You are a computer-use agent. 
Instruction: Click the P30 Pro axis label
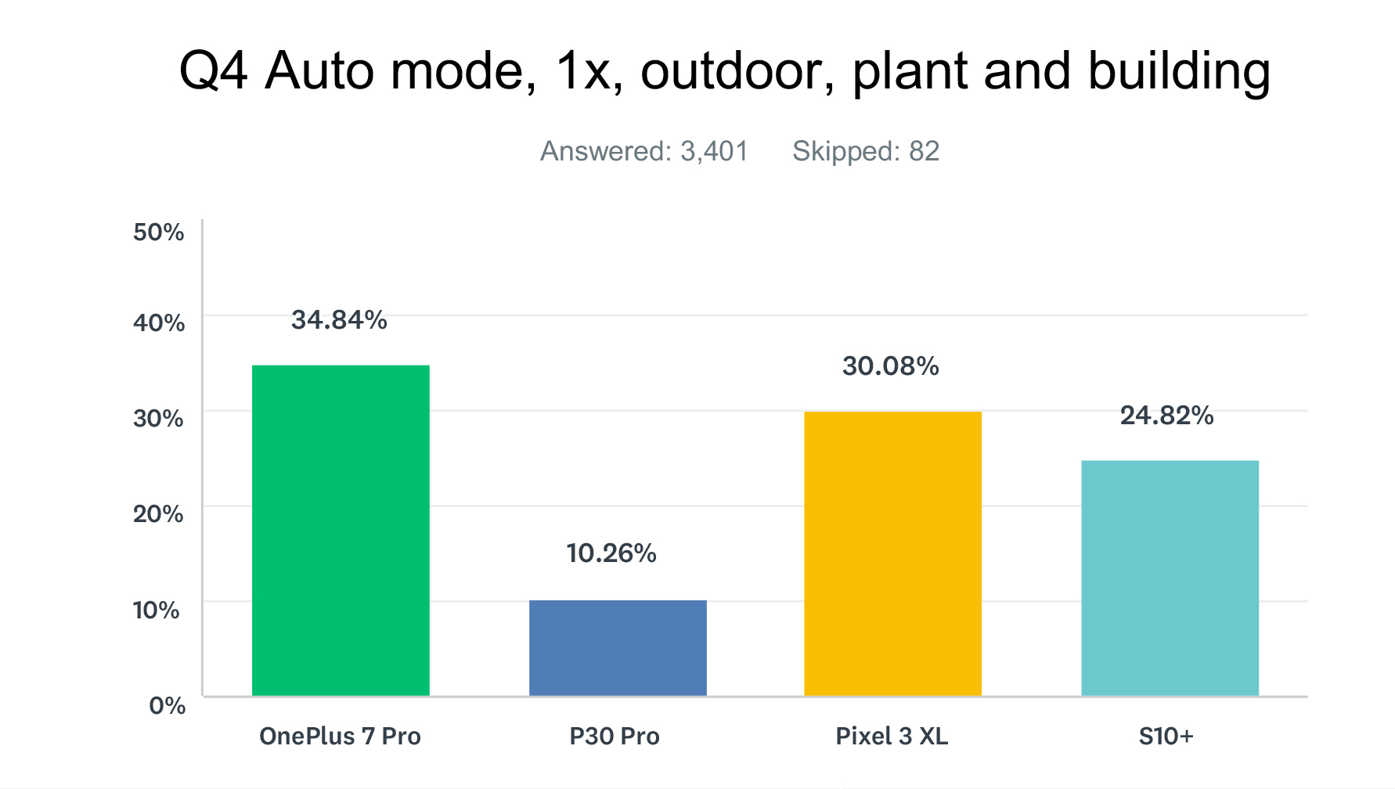coord(615,736)
